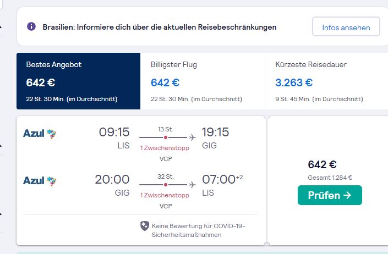Click the Brasilien Reisebeschränkungen notice text

click(160, 27)
